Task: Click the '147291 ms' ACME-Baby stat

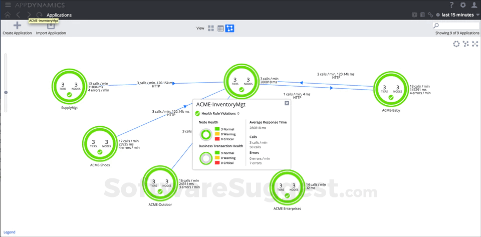Action: point(418,90)
